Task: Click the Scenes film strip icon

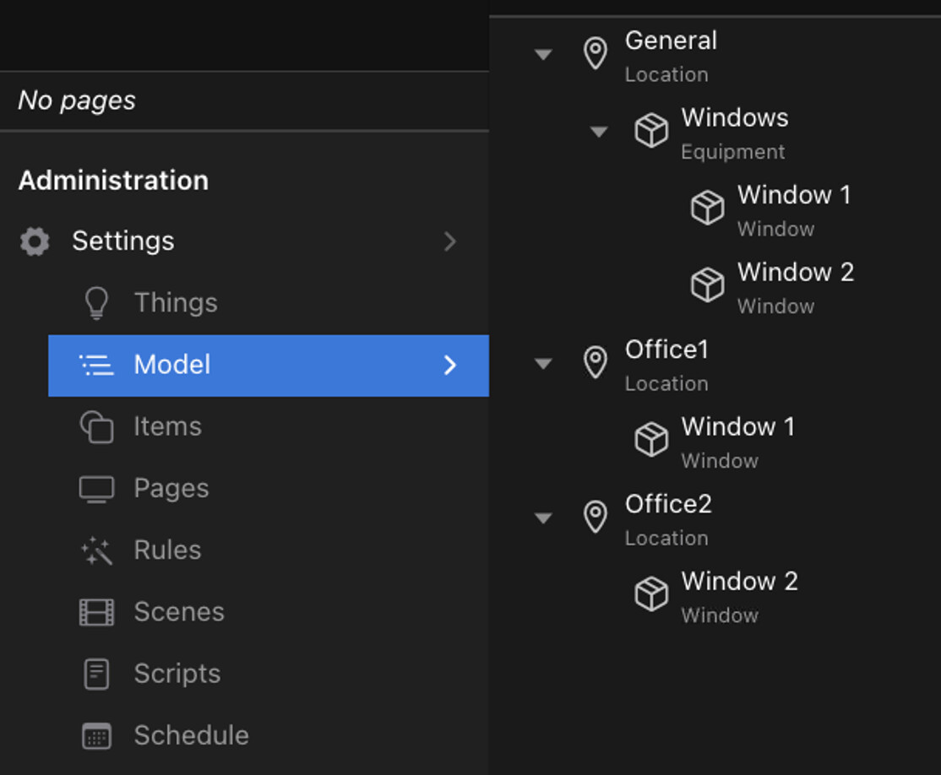Action: pos(96,612)
